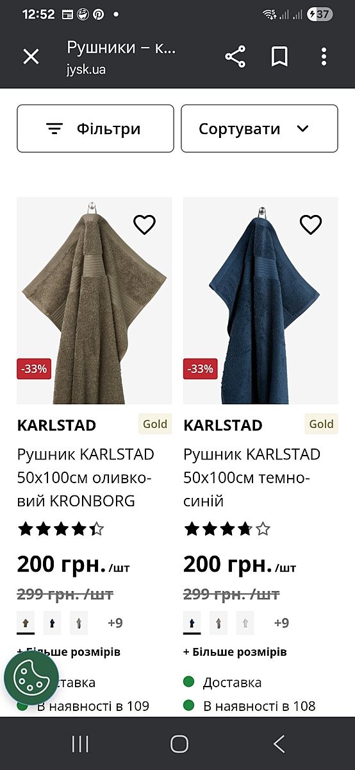The width and height of the screenshot is (355, 770).
Task: Select the grey swatch under the dark blue towel
Action: point(218,622)
